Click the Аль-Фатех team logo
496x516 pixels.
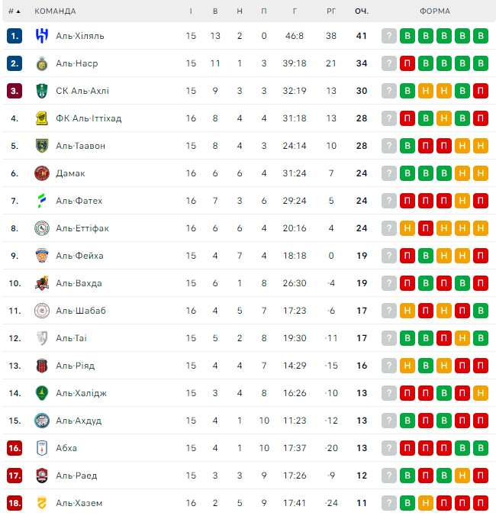click(x=41, y=201)
